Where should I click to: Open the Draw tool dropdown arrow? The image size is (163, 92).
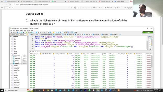click(x=122, y=8)
